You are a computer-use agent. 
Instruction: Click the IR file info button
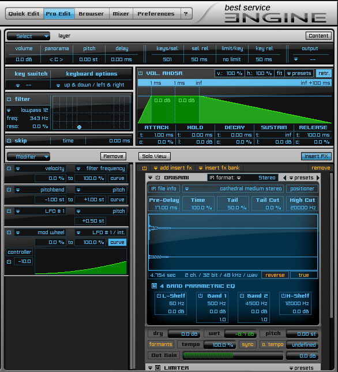[164, 189]
